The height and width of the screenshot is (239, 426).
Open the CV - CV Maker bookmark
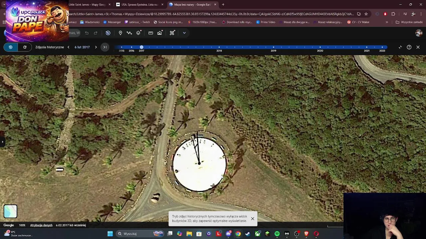358,22
